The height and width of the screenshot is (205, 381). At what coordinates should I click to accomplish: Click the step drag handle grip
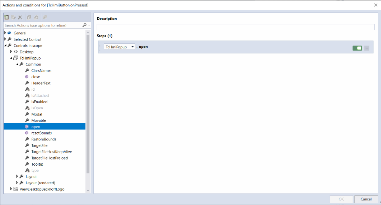coord(100,47)
